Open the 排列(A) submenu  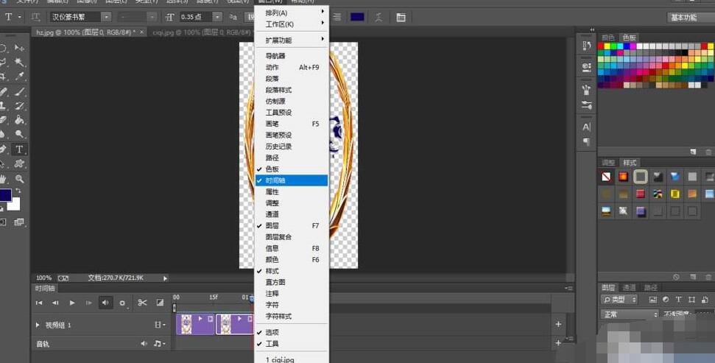click(292, 13)
